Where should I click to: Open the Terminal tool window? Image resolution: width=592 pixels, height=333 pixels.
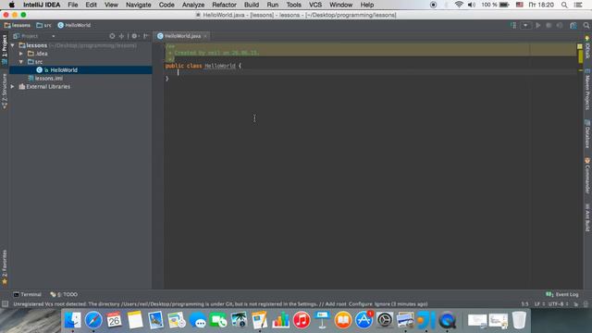[x=27, y=294]
